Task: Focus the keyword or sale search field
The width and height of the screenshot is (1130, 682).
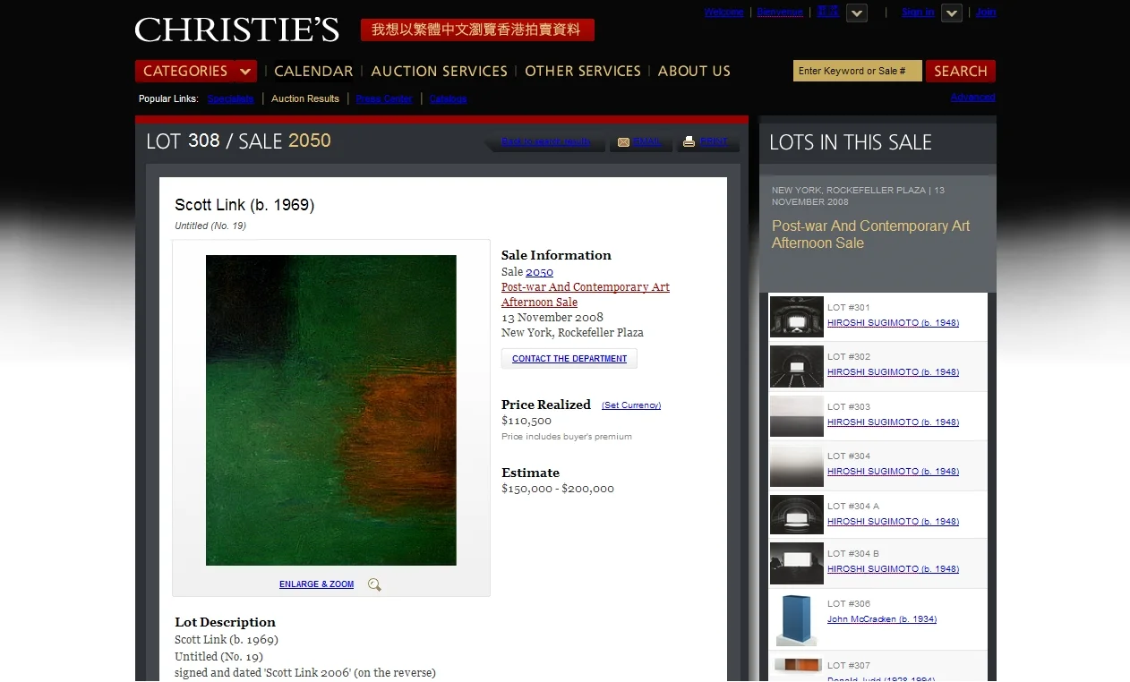Action: click(857, 71)
